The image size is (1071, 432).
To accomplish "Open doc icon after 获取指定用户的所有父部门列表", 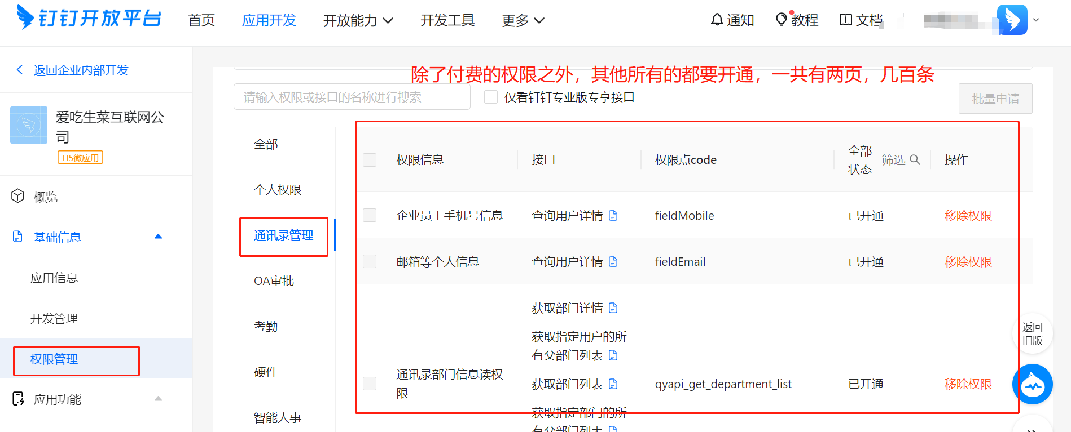I will click(613, 355).
